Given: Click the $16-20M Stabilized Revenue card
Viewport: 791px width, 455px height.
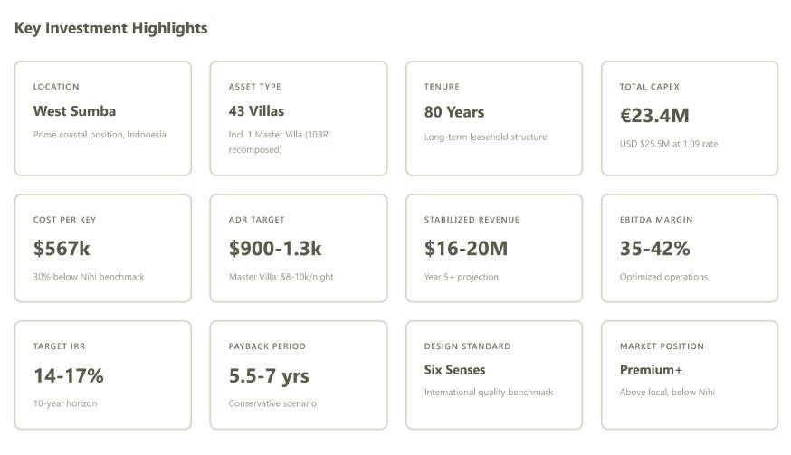Looking at the screenshot, I should [493, 248].
